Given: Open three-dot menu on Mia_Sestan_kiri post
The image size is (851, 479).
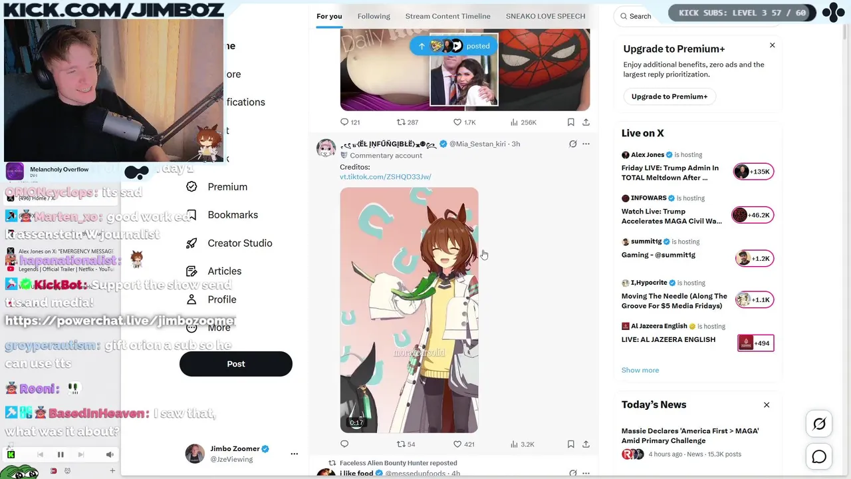Looking at the screenshot, I should [586, 144].
